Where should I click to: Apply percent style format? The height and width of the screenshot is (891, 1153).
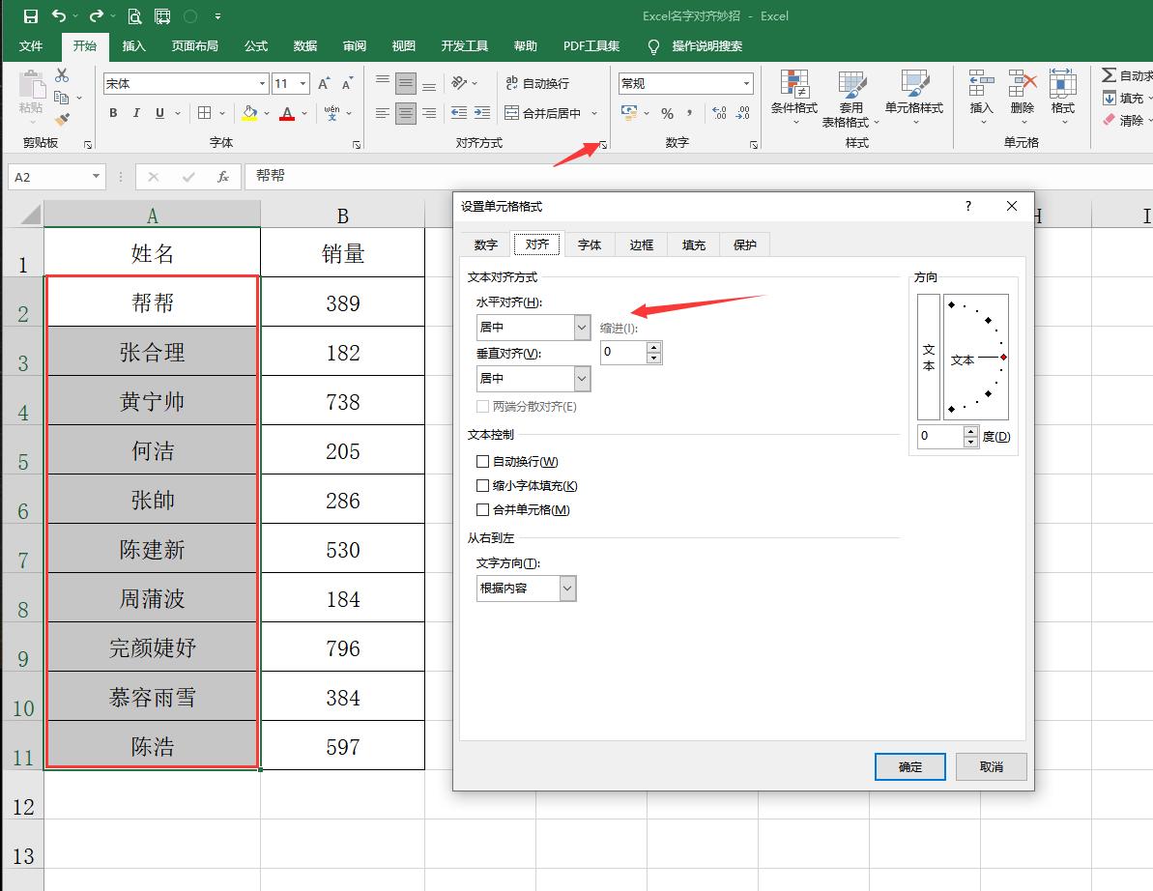(x=667, y=113)
